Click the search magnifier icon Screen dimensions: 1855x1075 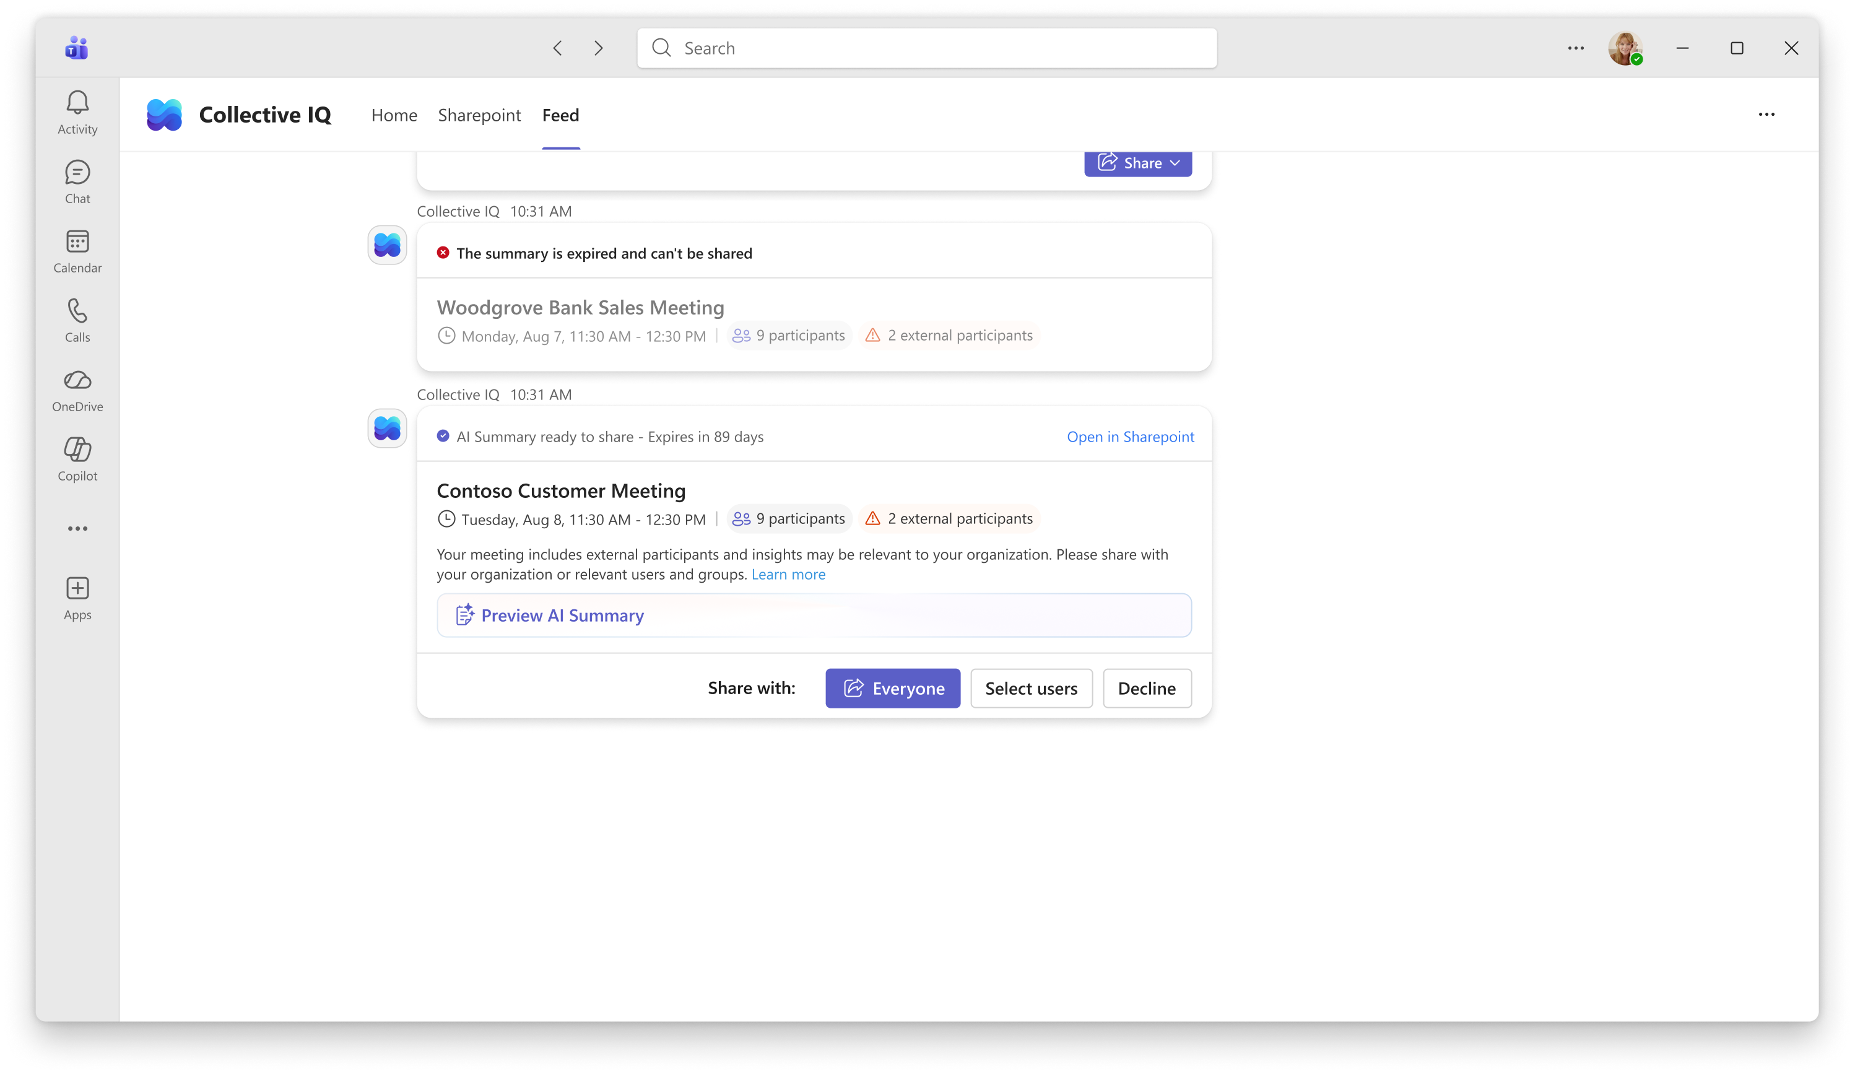pyautogui.click(x=662, y=48)
